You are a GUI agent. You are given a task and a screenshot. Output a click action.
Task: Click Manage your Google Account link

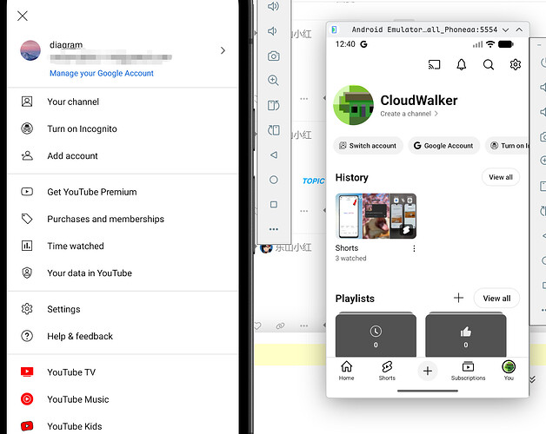coord(102,74)
